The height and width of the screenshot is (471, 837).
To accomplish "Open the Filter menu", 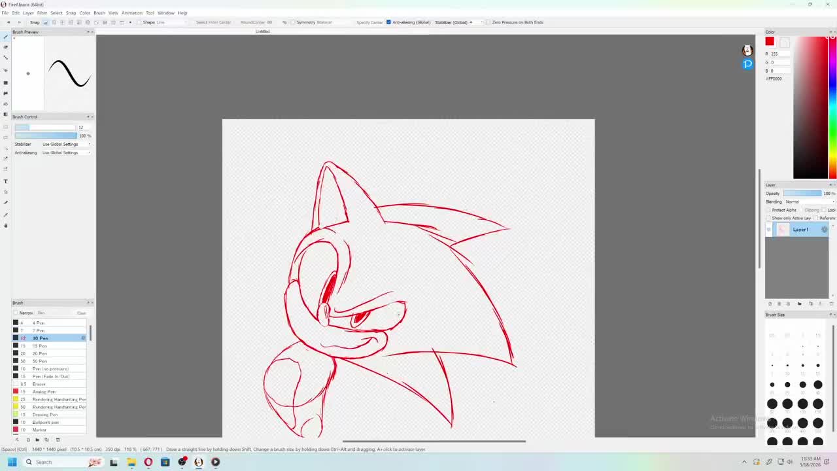I will click(42, 13).
